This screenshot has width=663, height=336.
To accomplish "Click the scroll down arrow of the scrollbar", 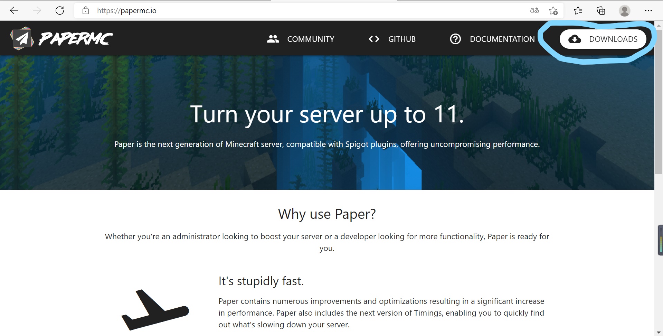I will point(659,333).
